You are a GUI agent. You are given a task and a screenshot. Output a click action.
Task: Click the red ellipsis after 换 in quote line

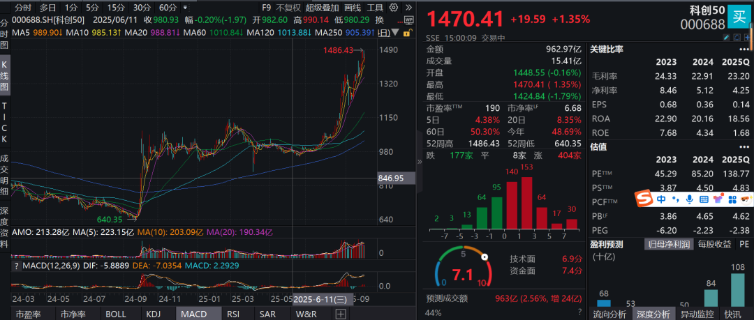tap(400, 22)
